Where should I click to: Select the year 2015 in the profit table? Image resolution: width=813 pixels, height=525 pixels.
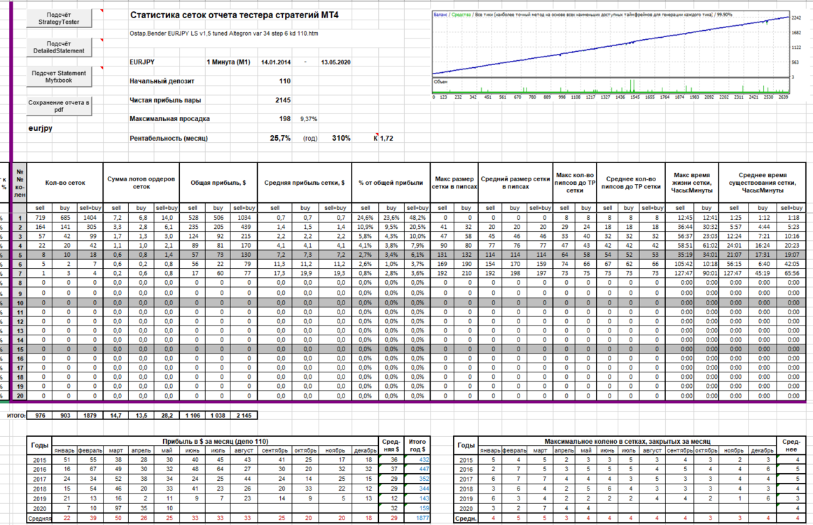[x=39, y=460]
